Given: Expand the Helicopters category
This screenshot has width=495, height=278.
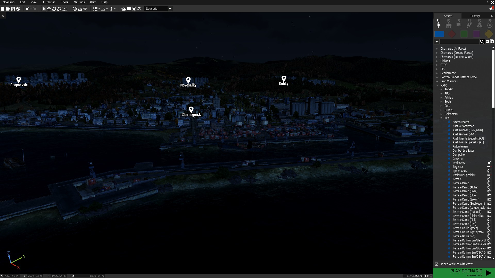Looking at the screenshot, I should [441, 114].
